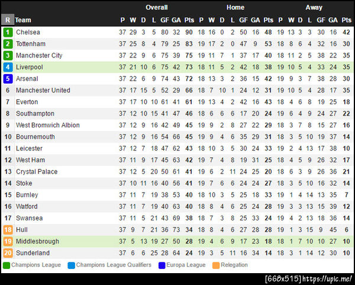Open the Crystal Palace team link

[x=37, y=172]
